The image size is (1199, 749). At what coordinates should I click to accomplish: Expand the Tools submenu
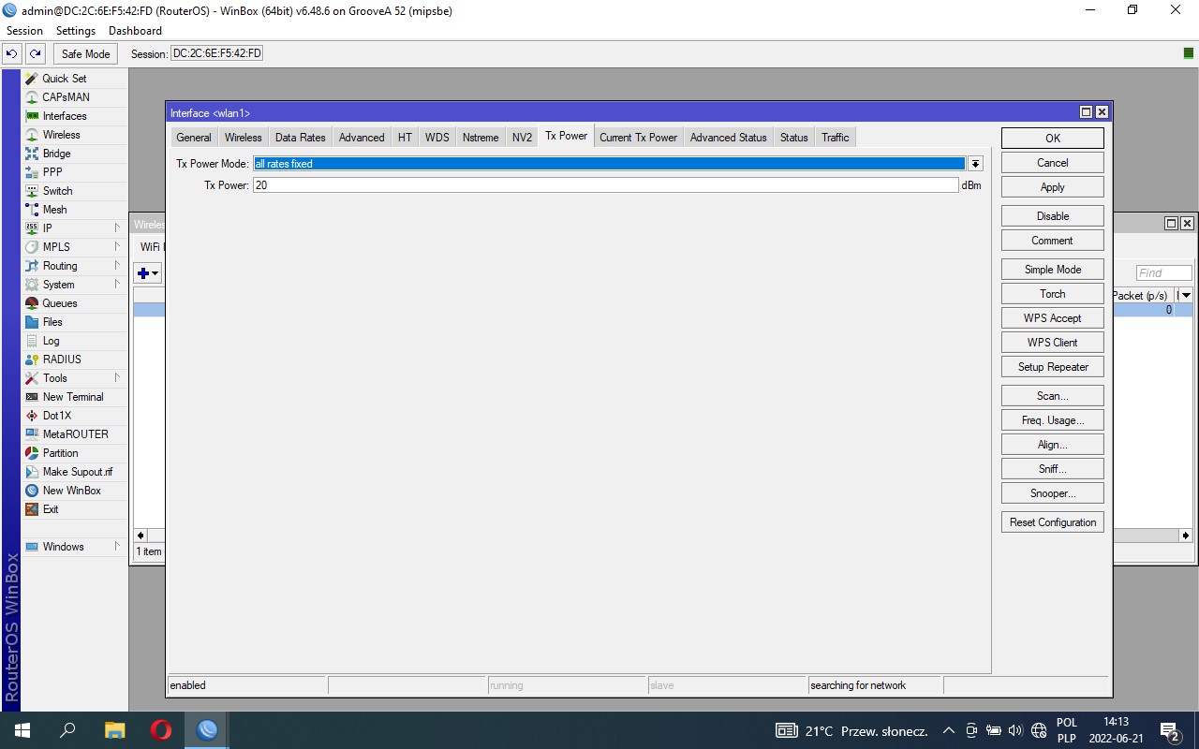[118, 378]
